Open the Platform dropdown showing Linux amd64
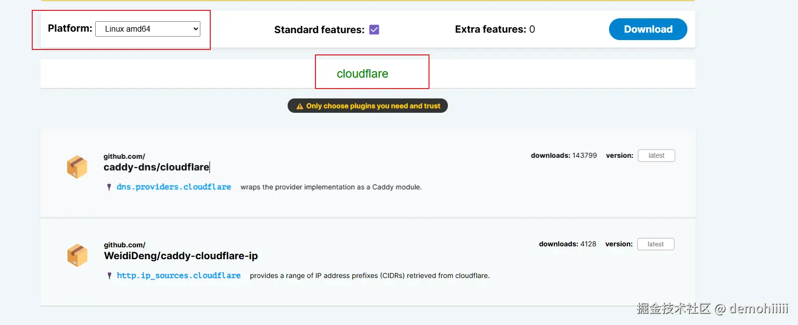Image resolution: width=798 pixels, height=325 pixels. (148, 29)
